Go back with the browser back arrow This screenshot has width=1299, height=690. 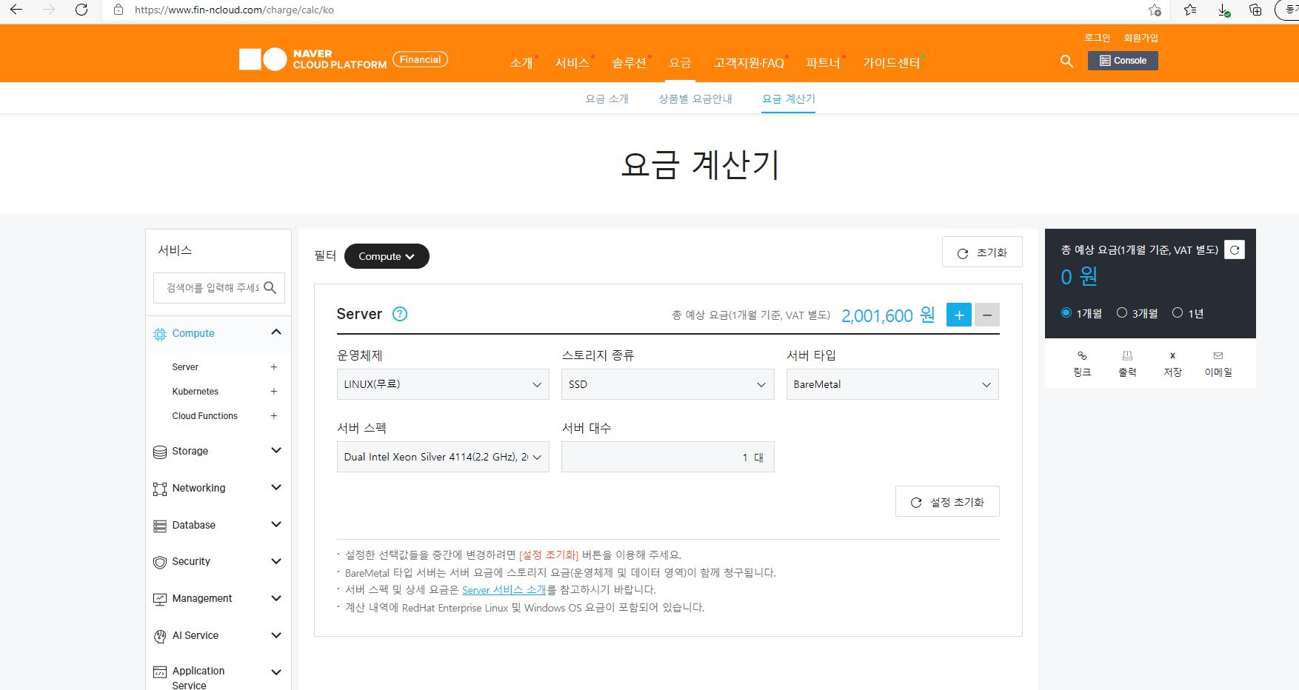coord(16,10)
